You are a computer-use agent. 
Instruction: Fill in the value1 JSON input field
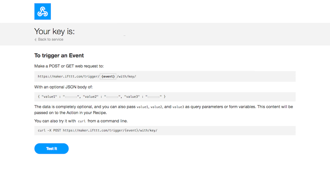pyautogui.click(x=71, y=97)
